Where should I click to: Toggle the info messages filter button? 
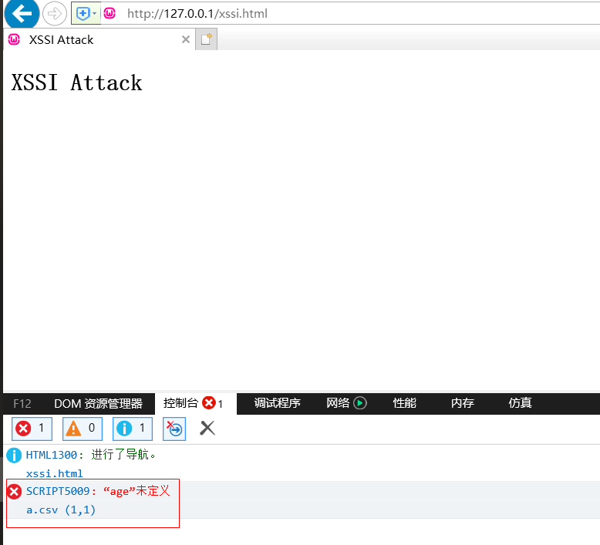133,428
